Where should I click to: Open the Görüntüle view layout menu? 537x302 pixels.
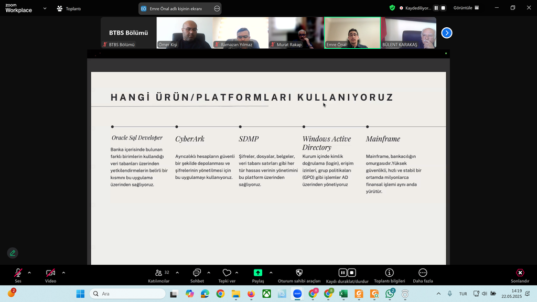click(466, 8)
